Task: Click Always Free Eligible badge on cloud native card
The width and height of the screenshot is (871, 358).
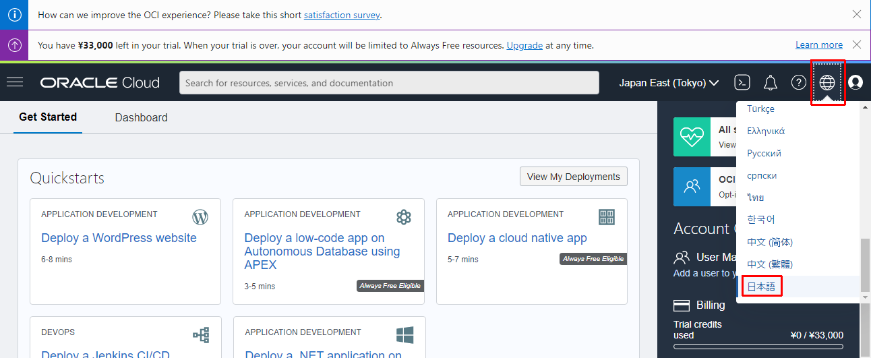Action: point(593,259)
